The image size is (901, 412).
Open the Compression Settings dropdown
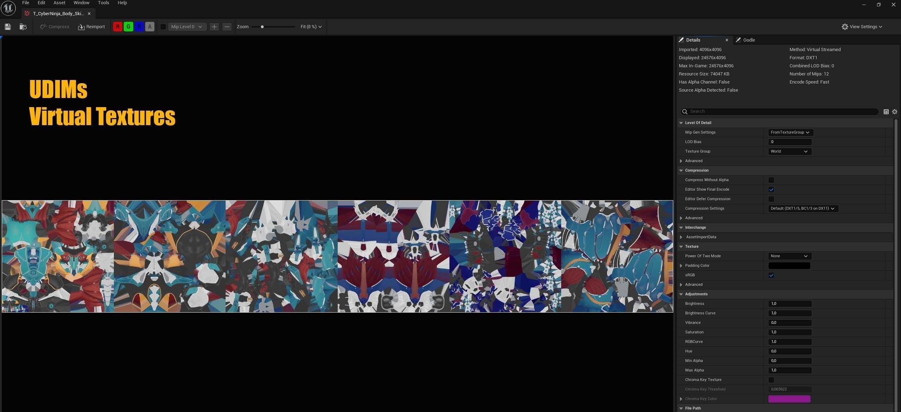tap(802, 209)
